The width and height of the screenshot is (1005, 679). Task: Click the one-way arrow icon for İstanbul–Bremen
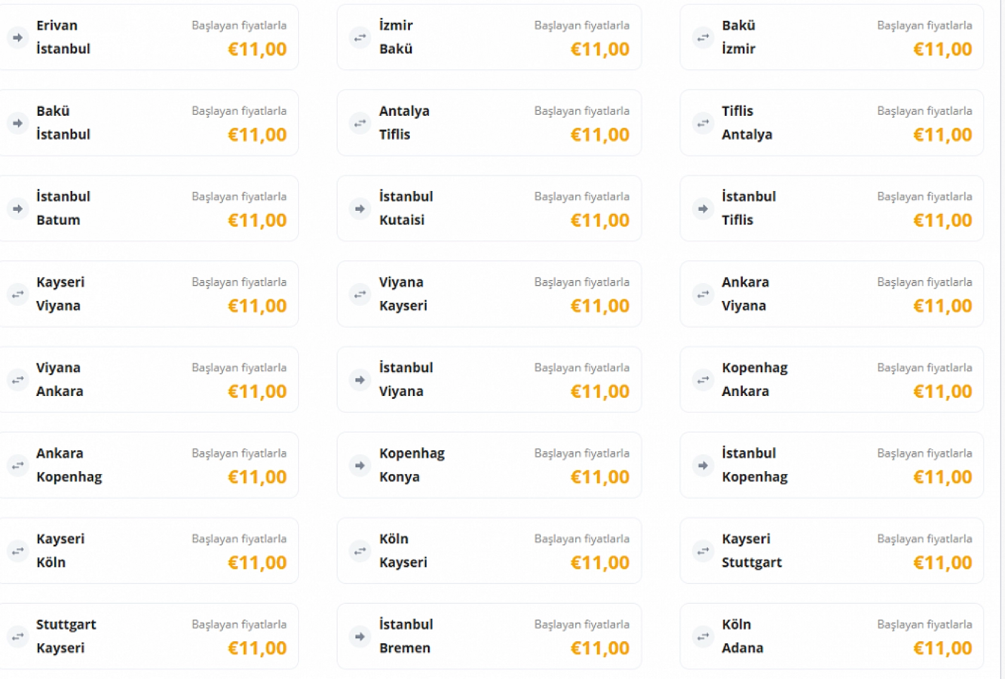pyautogui.click(x=360, y=637)
